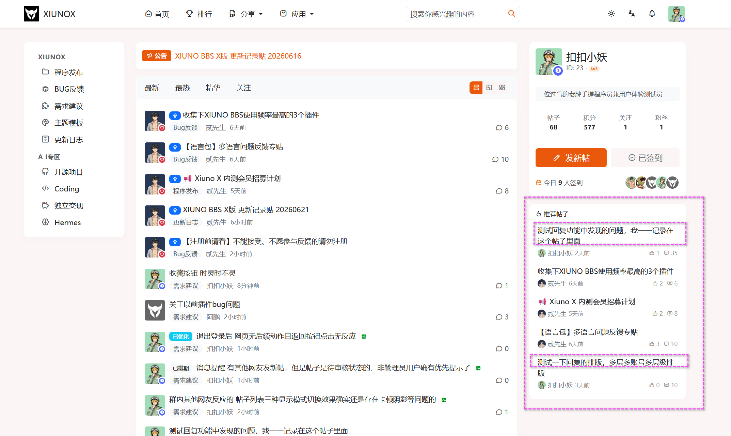Open the 公告 update record 20260616 link
Viewport: 731px width, 436px height.
click(238, 56)
